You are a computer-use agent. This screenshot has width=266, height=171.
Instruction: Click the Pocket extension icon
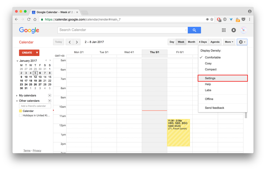click(243, 19)
